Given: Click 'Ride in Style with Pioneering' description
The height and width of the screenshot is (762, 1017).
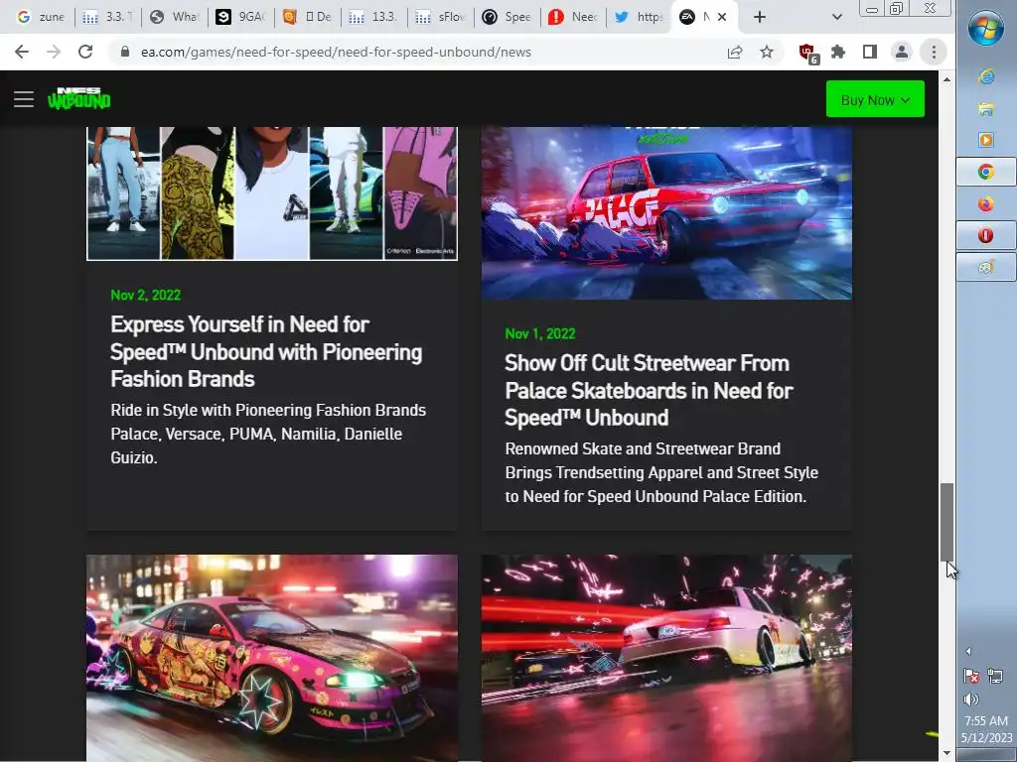Looking at the screenshot, I should coord(268,434).
